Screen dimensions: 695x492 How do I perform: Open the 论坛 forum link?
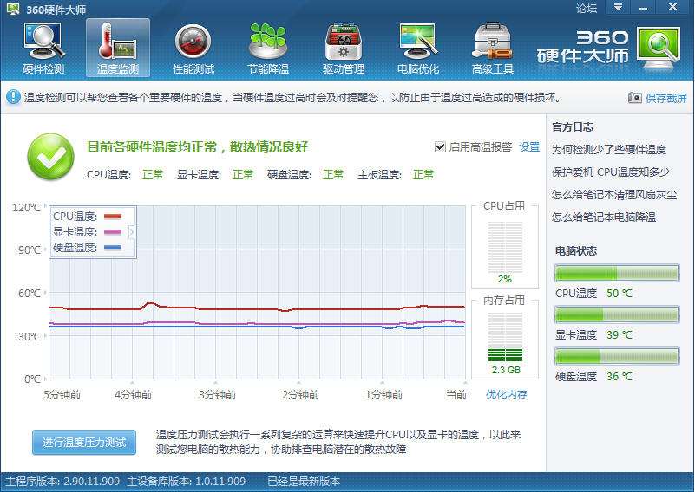click(x=587, y=9)
